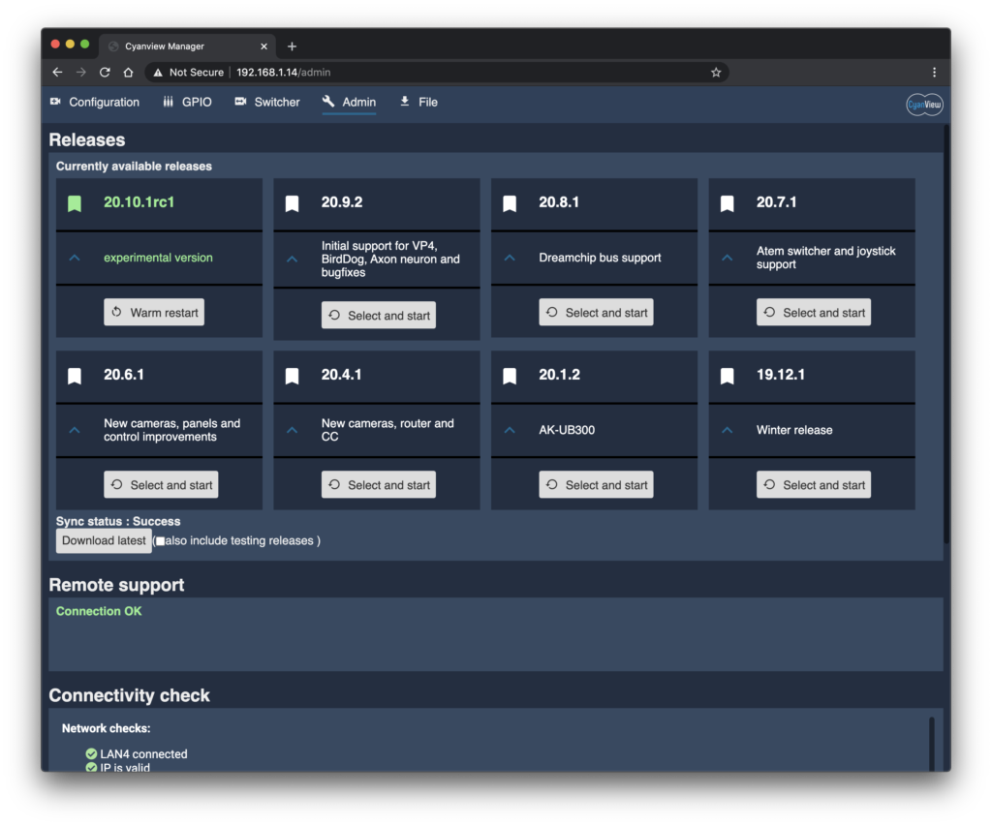This screenshot has width=992, height=826.
Task: Select the Admin tab
Action: (349, 102)
